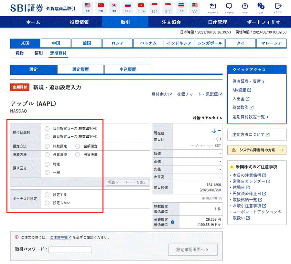This screenshot has width=291, height=264.
Task: Select the USA flag icon
Action: pyautogui.click(x=88, y=7)
